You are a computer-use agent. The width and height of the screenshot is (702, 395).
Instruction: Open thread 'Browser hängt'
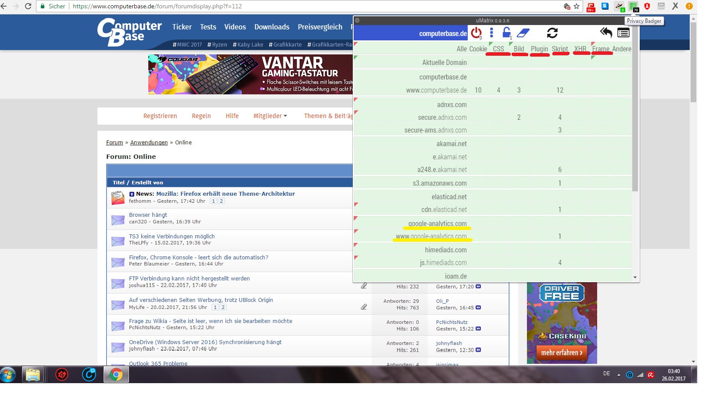click(x=148, y=215)
